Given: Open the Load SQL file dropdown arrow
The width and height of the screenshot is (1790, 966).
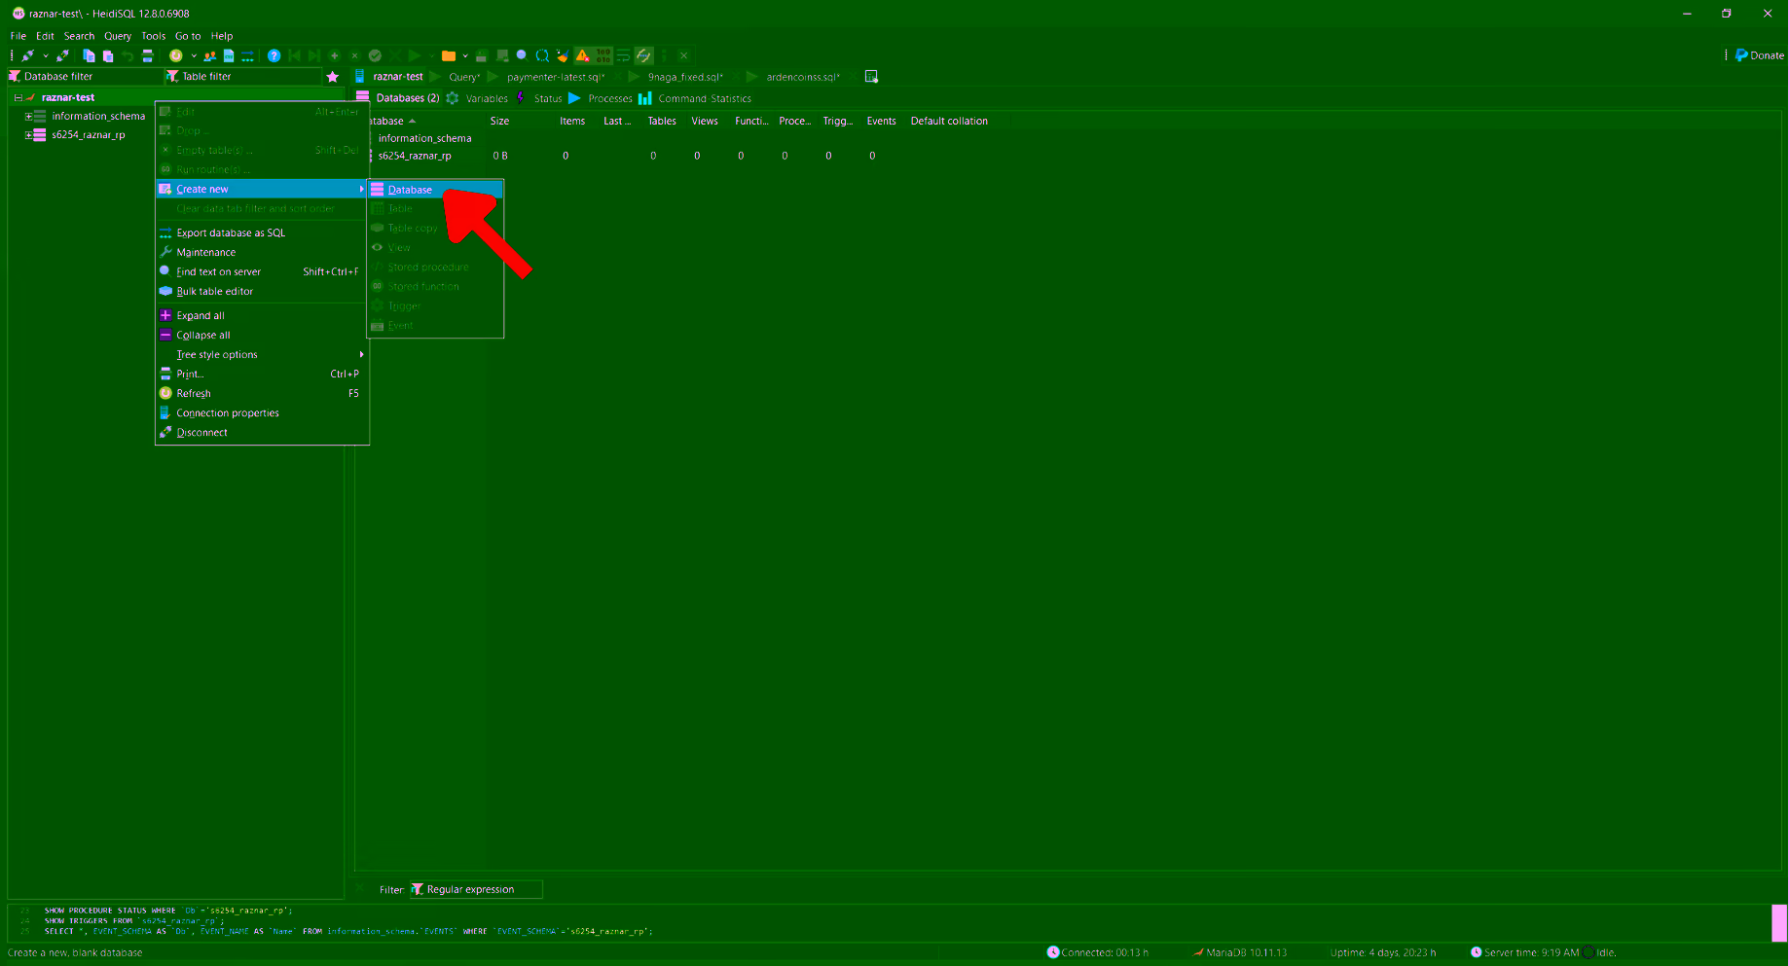Looking at the screenshot, I should [x=465, y=55].
